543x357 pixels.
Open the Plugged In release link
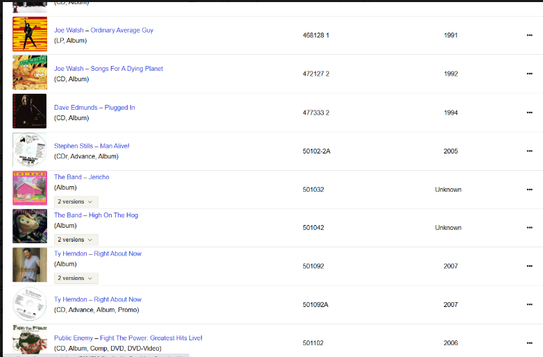[119, 108]
